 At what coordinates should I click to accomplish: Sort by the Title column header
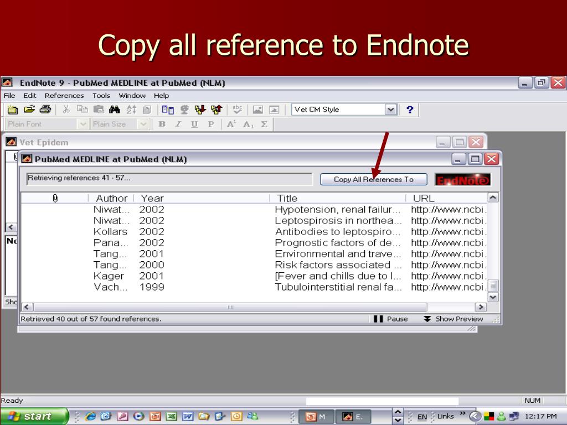click(338, 198)
